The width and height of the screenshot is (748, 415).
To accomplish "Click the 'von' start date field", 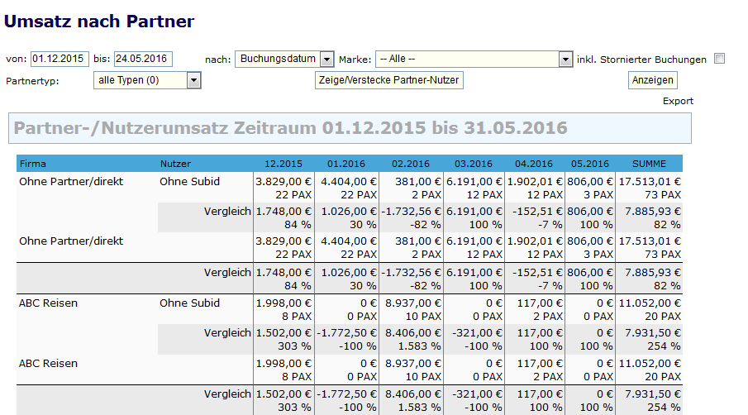I will coord(60,59).
